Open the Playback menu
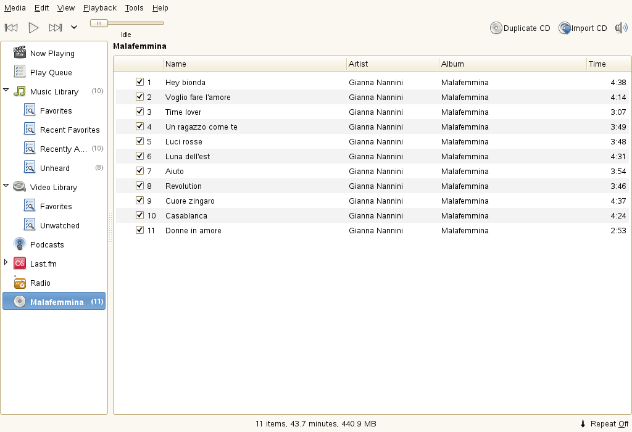This screenshot has width=632, height=432. [x=99, y=7]
